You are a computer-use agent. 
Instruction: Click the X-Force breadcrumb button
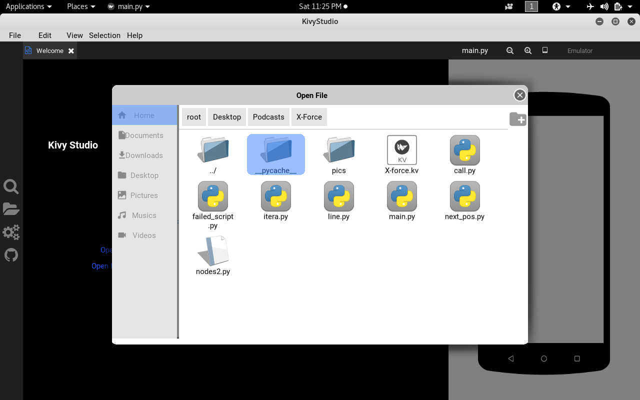pos(309,117)
